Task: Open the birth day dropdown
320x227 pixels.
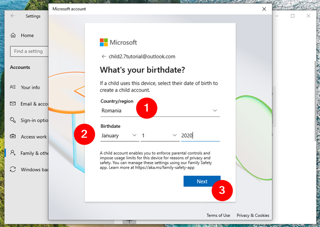Action: click(x=160, y=136)
